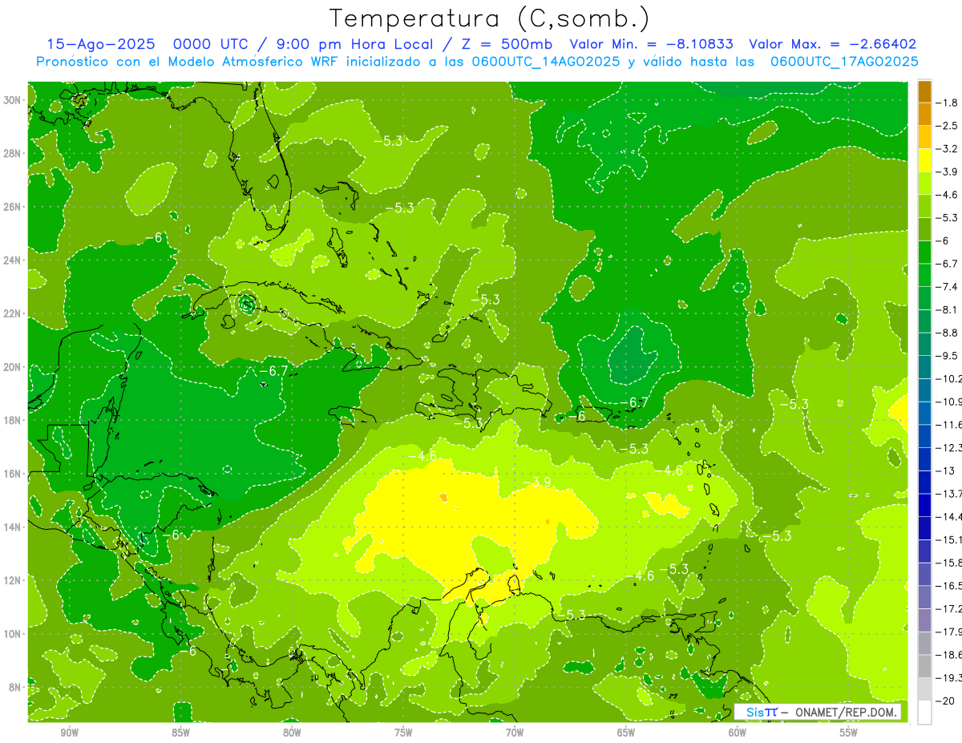
Task: Click the "-20" value on the color scale
Action: point(947,701)
